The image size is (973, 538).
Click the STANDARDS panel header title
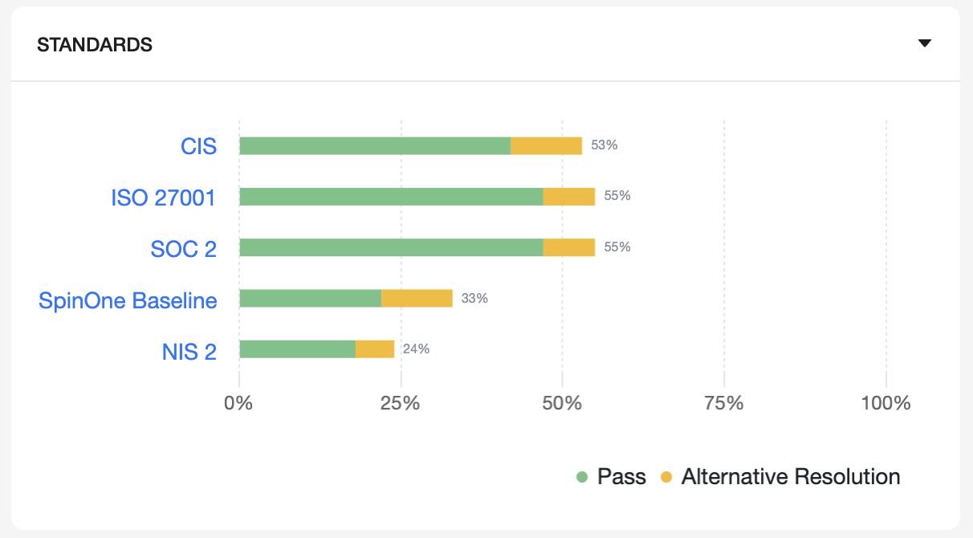[95, 45]
